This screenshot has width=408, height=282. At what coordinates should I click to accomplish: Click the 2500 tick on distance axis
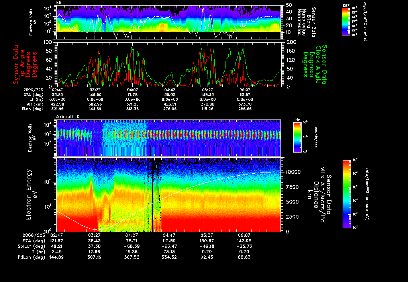pyautogui.click(x=292, y=217)
